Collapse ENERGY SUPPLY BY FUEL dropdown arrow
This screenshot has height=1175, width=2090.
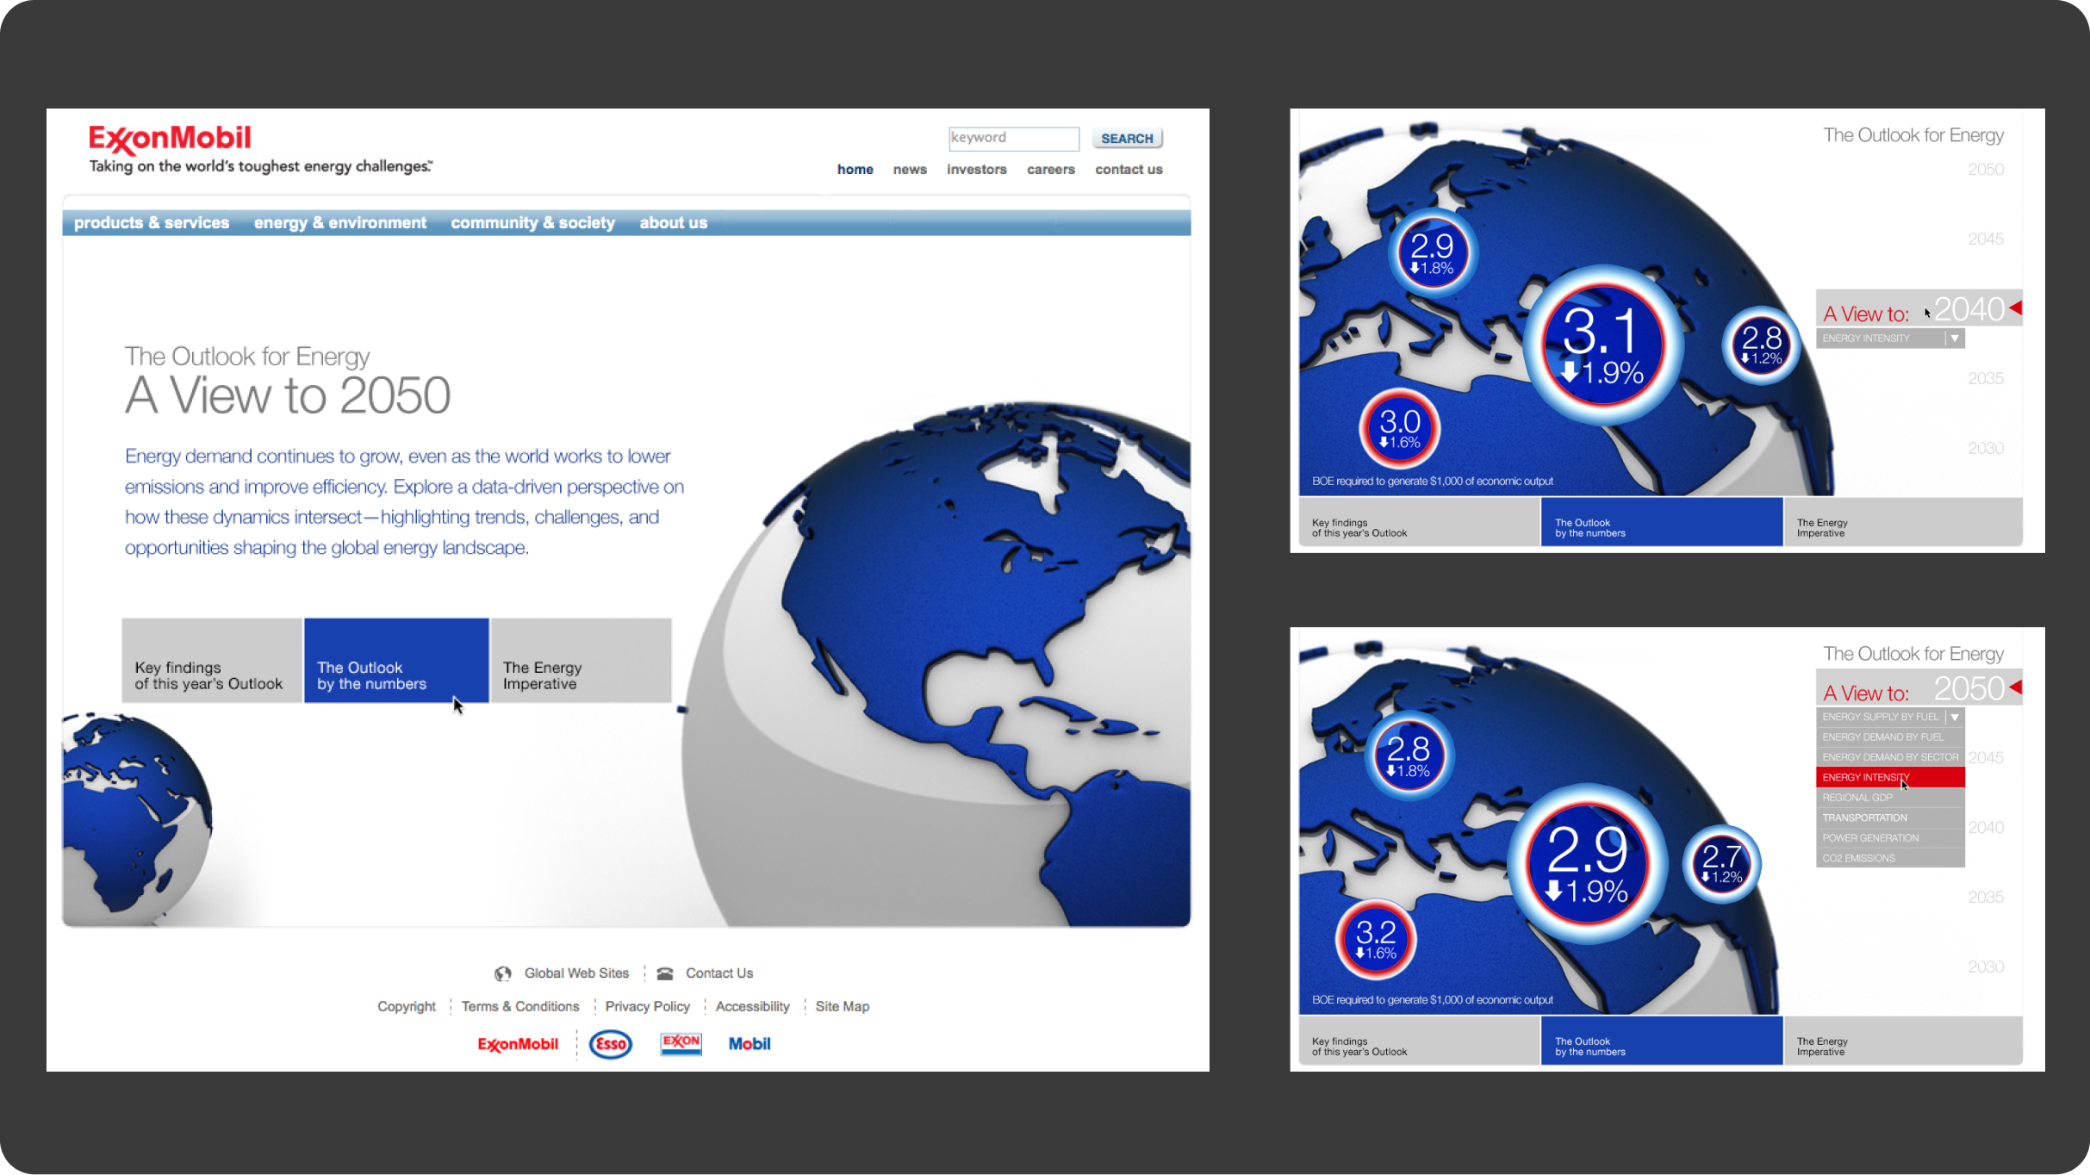(1955, 717)
